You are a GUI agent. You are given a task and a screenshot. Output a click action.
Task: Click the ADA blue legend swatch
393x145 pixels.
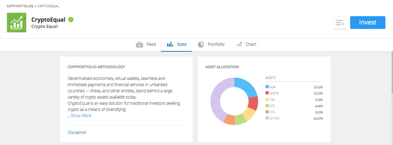point(267,87)
